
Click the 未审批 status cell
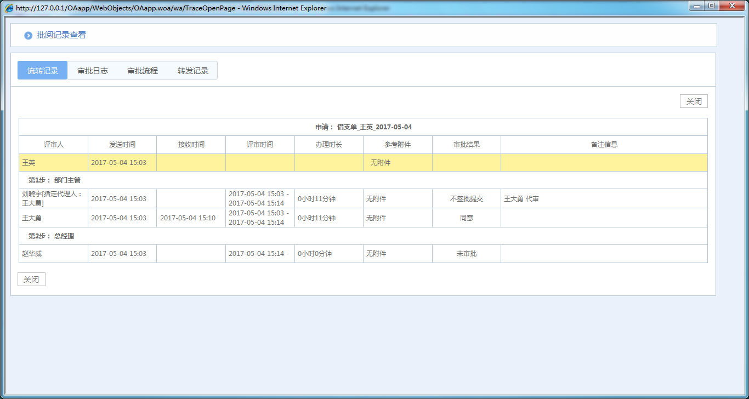(467, 254)
